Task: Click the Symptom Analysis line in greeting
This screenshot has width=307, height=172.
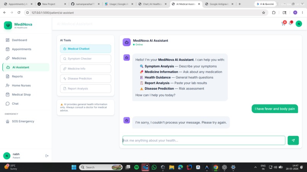Action: (x=178, y=66)
